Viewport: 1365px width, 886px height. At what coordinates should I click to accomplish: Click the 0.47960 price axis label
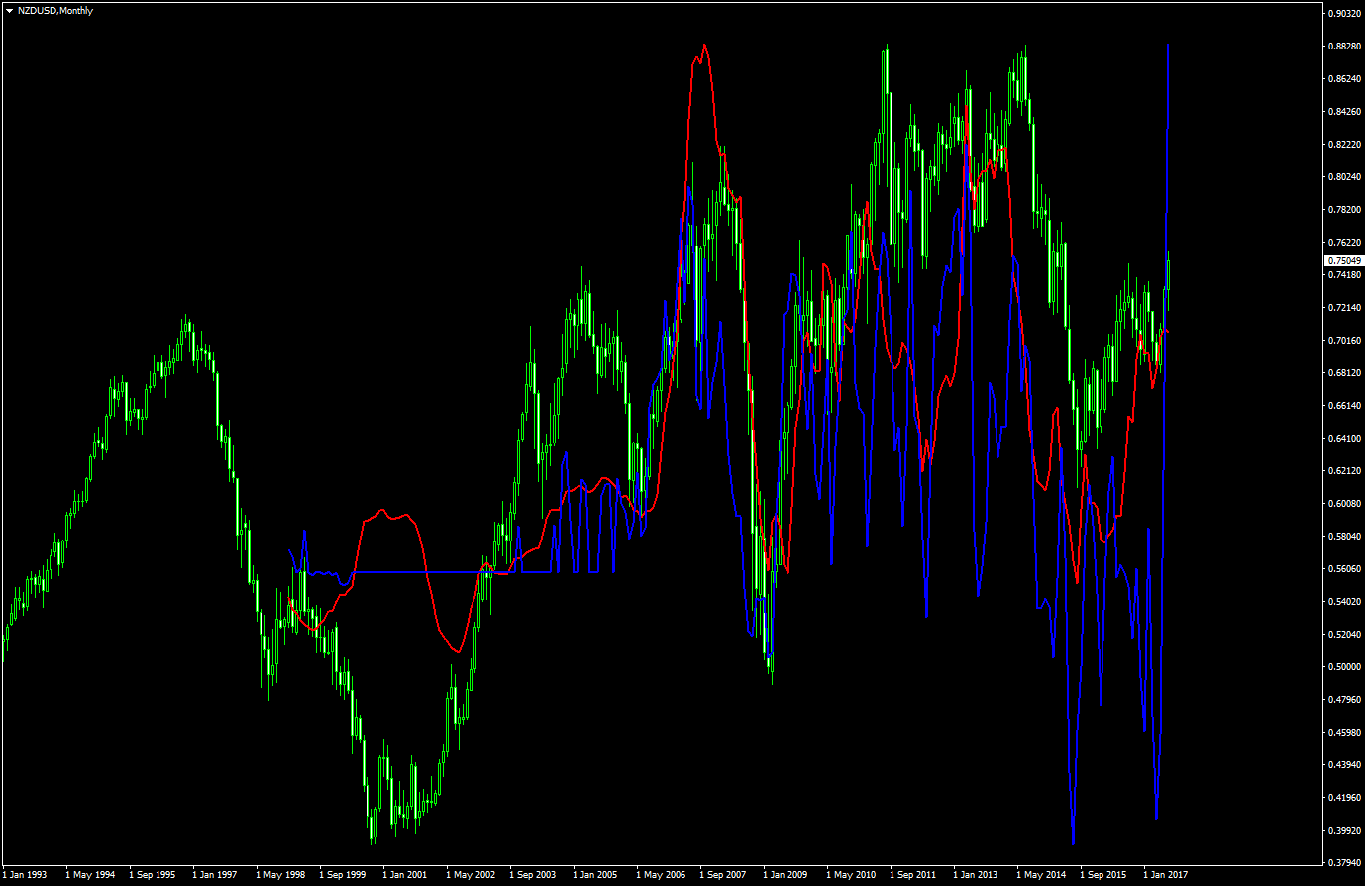click(x=1344, y=700)
